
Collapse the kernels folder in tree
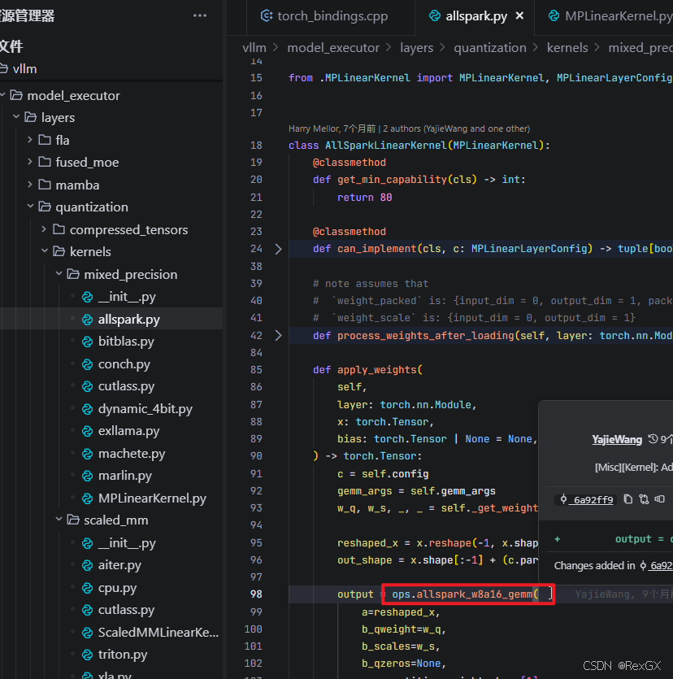45,251
